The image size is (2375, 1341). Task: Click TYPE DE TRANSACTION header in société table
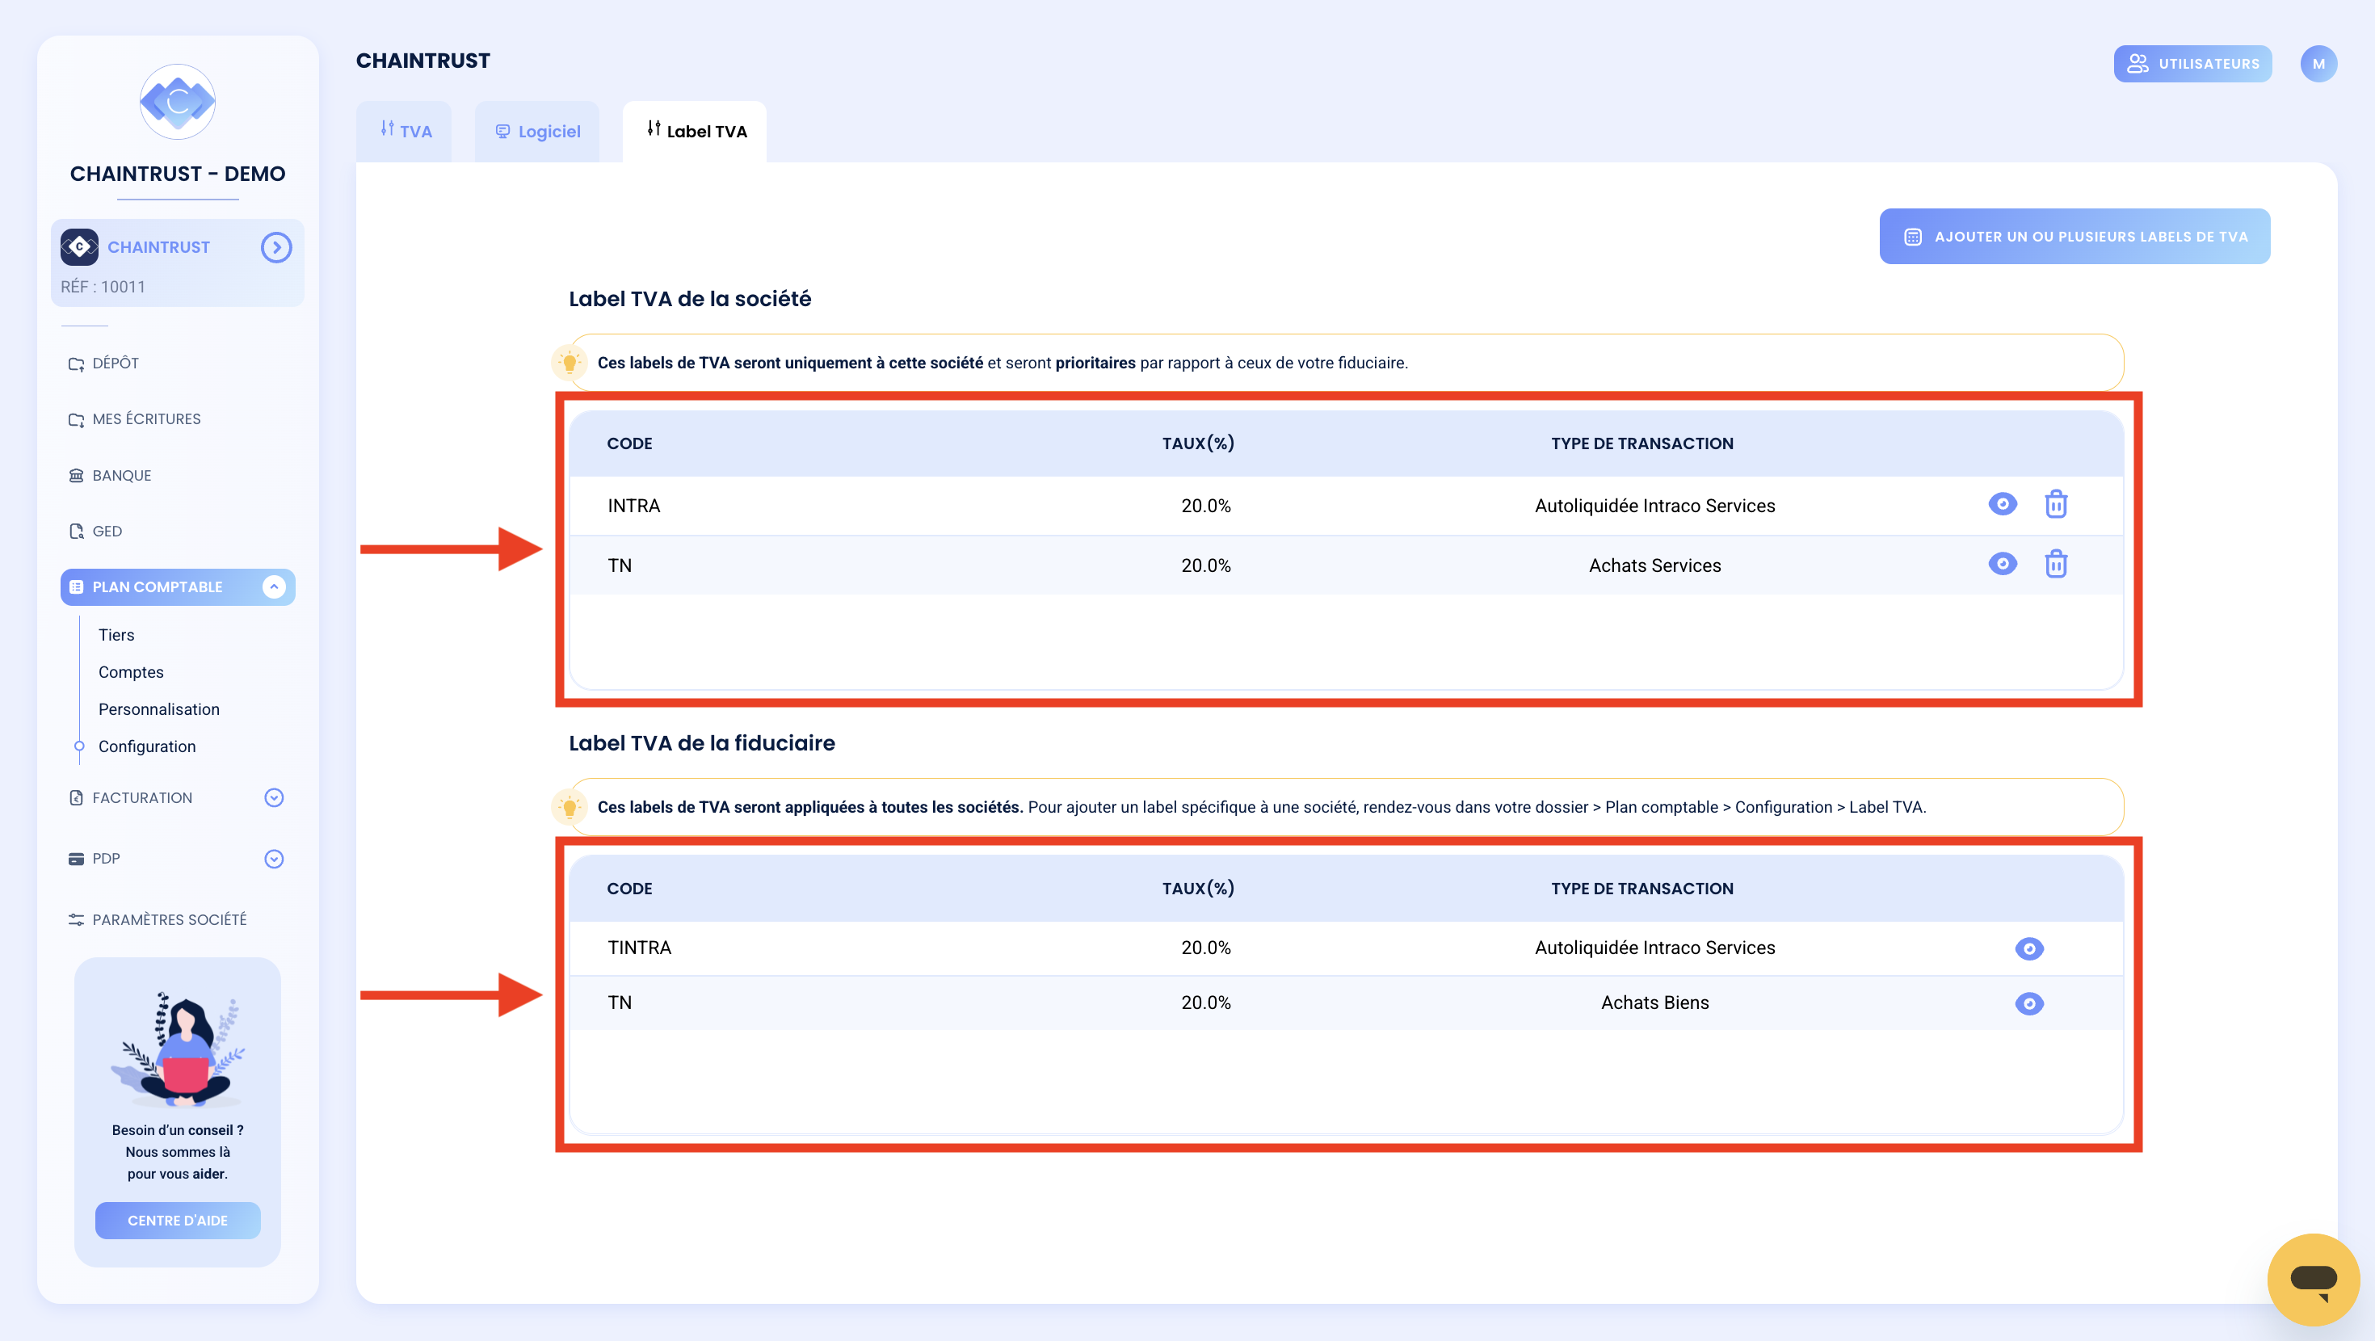coord(1642,443)
